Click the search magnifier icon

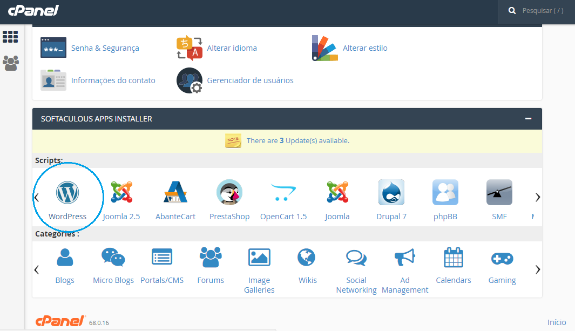[x=512, y=11]
